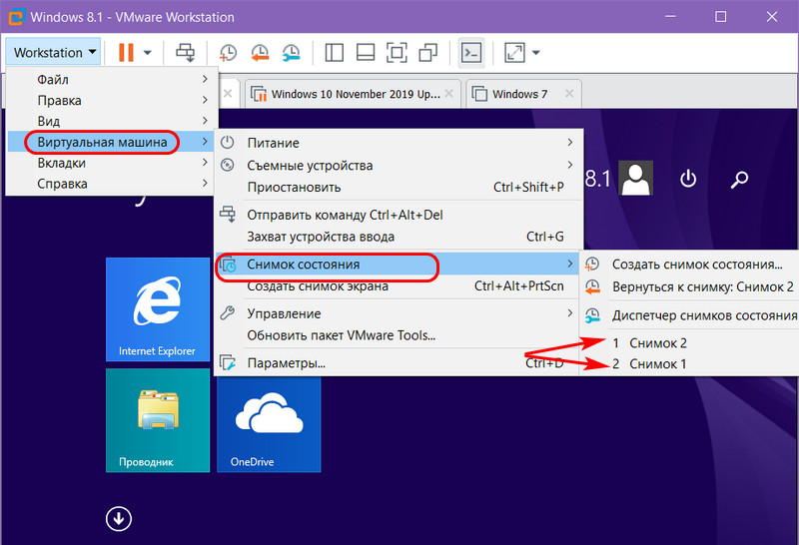Click the down arrow apps button
The width and height of the screenshot is (799, 545).
(x=119, y=518)
